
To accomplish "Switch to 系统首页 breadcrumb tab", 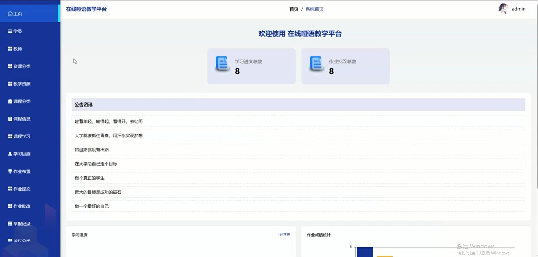I will [314, 9].
